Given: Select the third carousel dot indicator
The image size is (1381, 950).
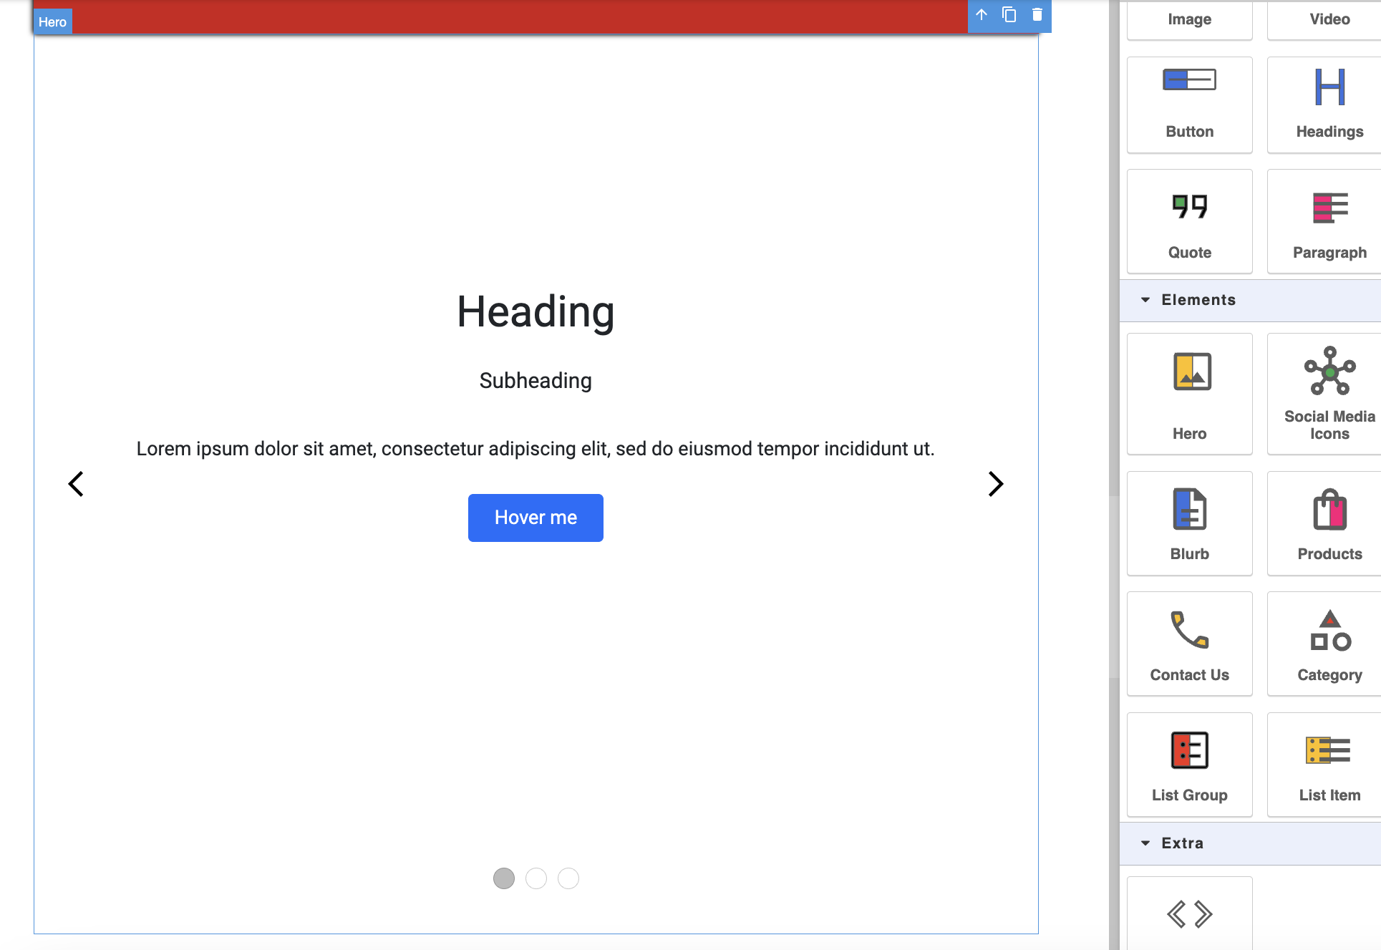Looking at the screenshot, I should click(x=568, y=878).
